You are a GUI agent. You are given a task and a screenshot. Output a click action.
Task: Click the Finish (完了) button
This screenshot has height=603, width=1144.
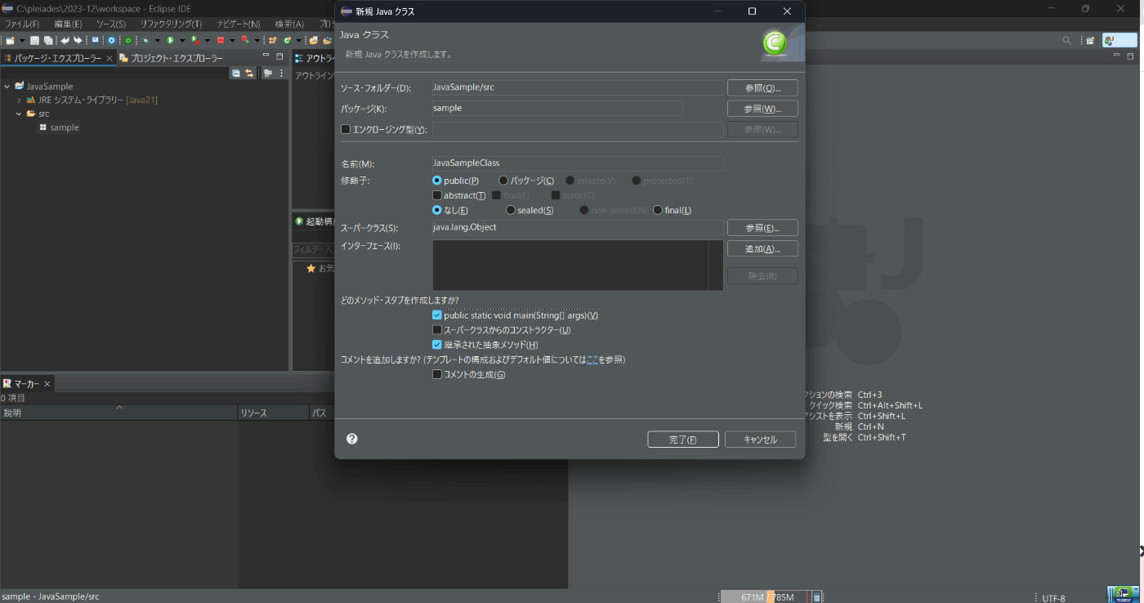pyautogui.click(x=683, y=440)
